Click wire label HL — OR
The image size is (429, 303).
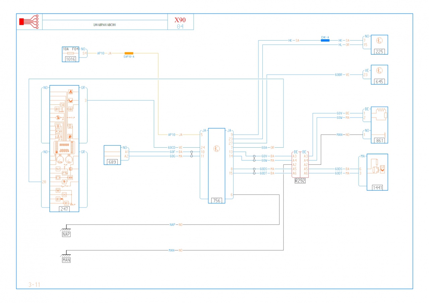point(344,45)
